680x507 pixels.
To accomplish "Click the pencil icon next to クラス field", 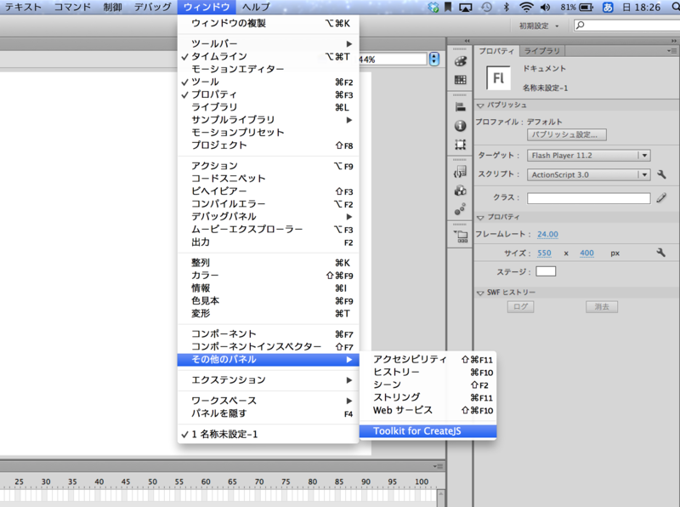I will point(661,197).
